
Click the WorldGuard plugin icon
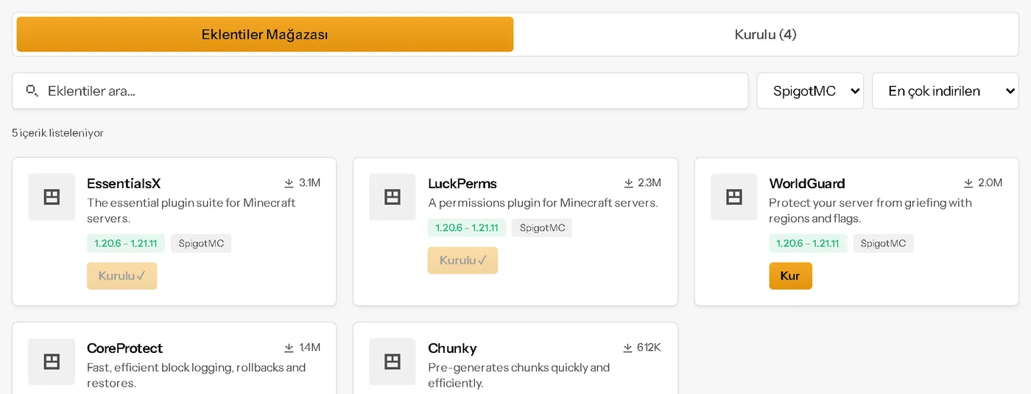734,197
